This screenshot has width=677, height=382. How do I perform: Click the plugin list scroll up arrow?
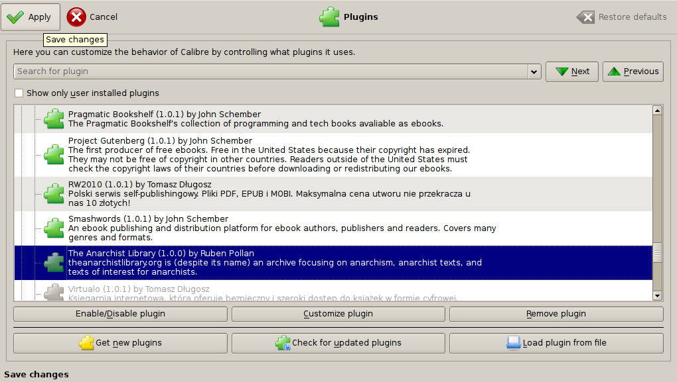coord(657,111)
